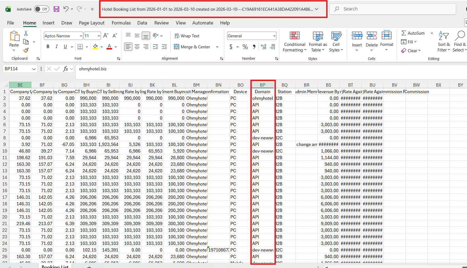The width and height of the screenshot is (467, 268).
Task: Open the Name Box dropdown arrow
Action: (x=34, y=69)
